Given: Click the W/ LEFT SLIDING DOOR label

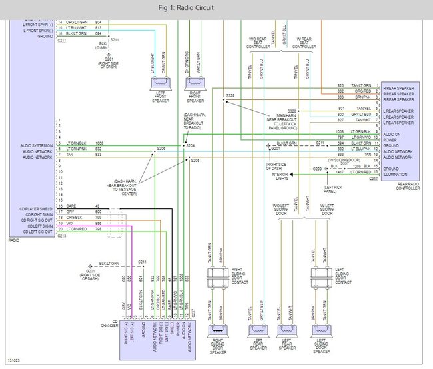Looking at the screenshot, I should [x=327, y=210].
